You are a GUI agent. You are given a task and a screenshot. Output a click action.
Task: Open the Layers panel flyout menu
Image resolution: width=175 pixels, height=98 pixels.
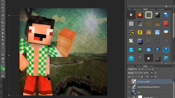(173, 66)
